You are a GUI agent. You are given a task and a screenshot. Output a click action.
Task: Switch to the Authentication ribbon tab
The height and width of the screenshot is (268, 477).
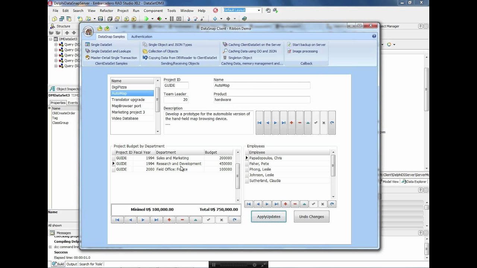(142, 36)
